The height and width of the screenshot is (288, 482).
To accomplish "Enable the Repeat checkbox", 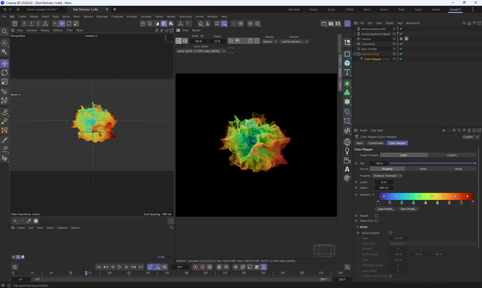I will click(x=376, y=216).
